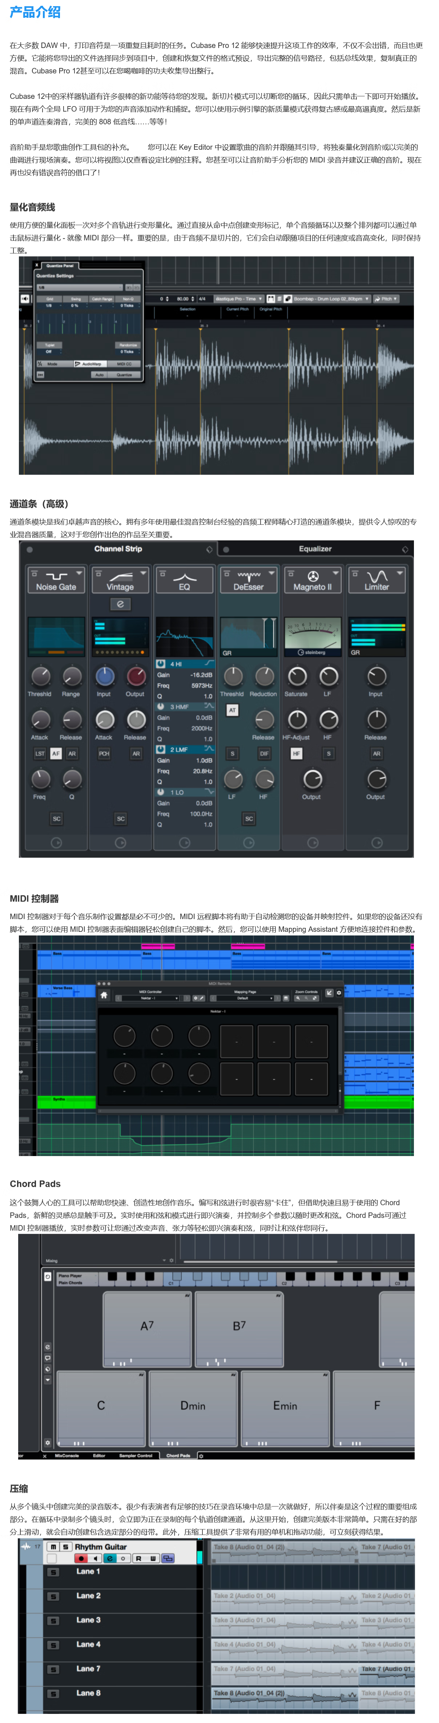
Task: Trigger the Dmin chord pad
Action: (x=193, y=1405)
